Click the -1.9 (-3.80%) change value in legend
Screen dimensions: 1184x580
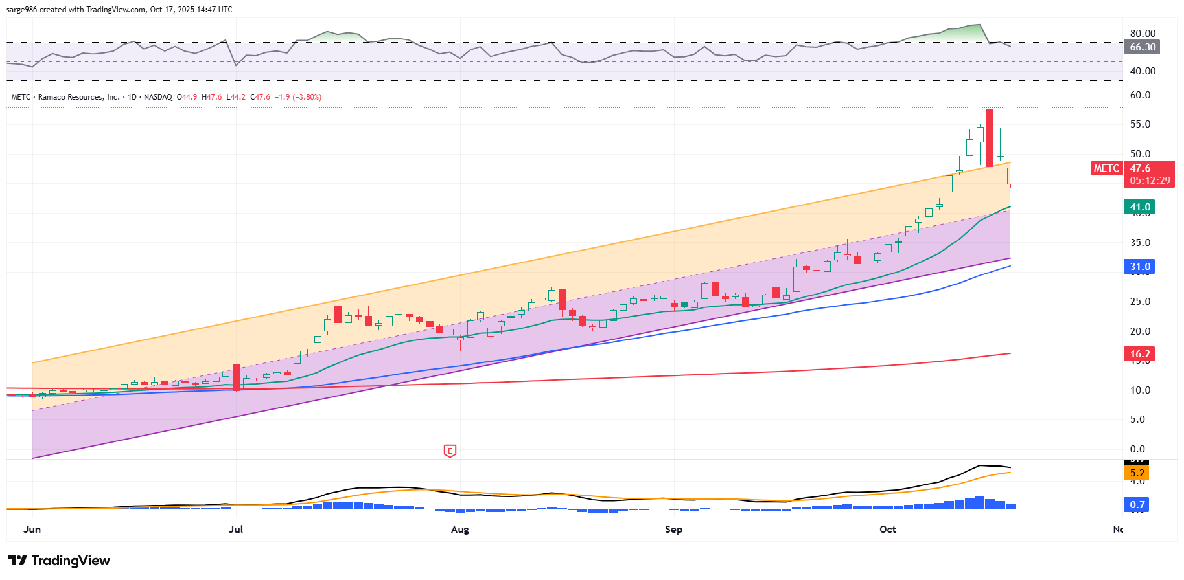click(298, 97)
